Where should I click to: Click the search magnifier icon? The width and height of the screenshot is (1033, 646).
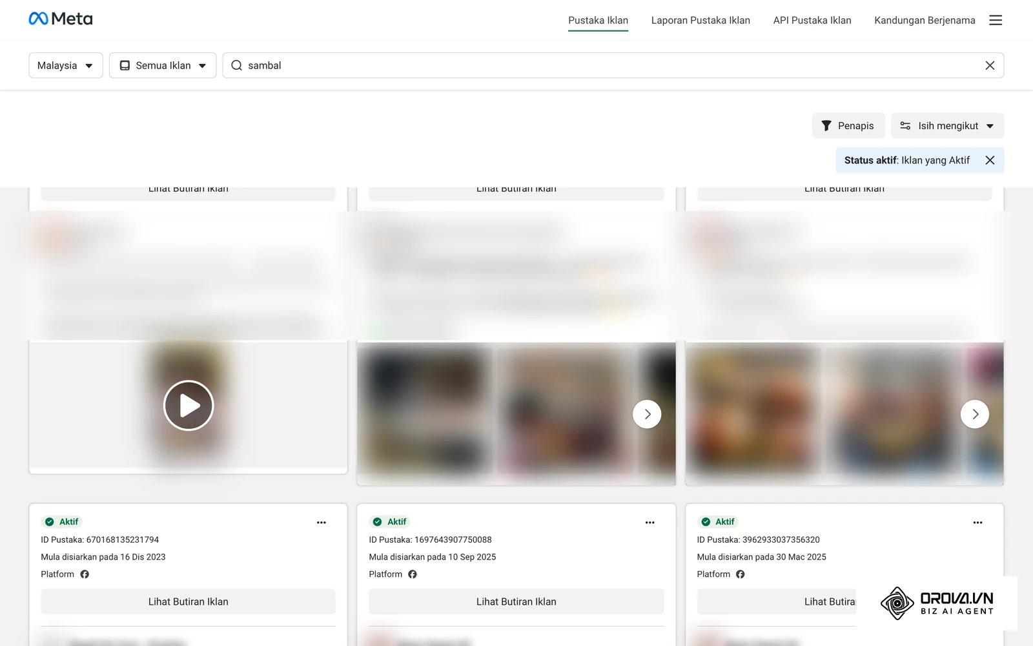coord(236,65)
